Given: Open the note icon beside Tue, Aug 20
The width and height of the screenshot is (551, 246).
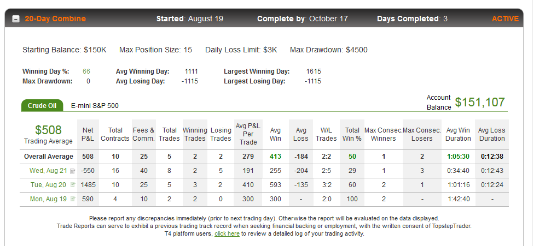Looking at the screenshot, I should click(x=73, y=185).
